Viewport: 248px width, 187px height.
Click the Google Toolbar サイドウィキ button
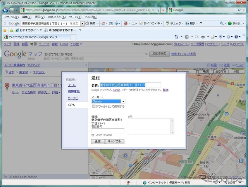coord(151,23)
